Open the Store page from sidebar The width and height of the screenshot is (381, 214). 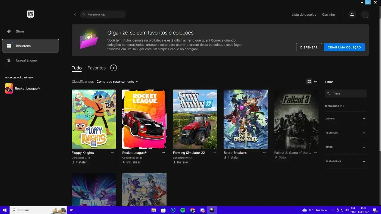tap(30, 31)
